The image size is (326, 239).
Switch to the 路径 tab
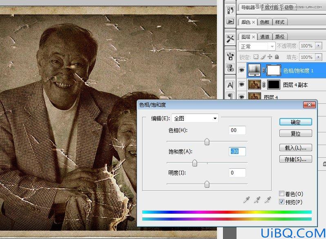pos(280,37)
